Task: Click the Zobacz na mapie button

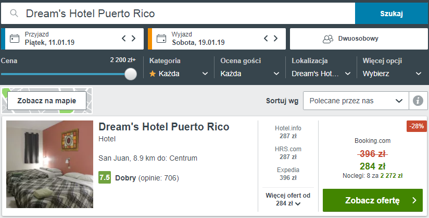Action: [x=47, y=101]
